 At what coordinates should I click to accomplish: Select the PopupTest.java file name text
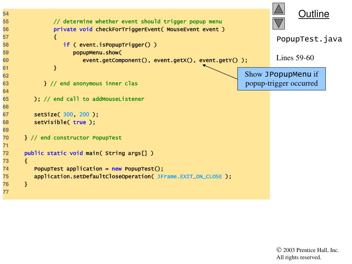click(309, 39)
